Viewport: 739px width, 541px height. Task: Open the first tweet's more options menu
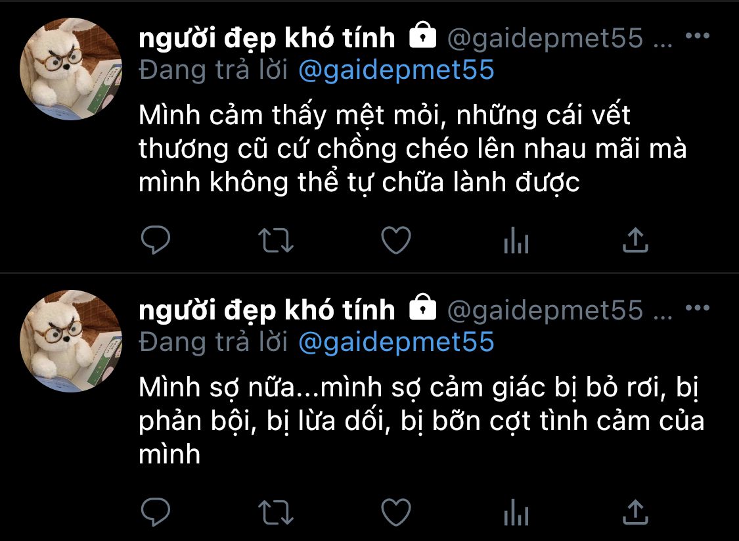698,36
